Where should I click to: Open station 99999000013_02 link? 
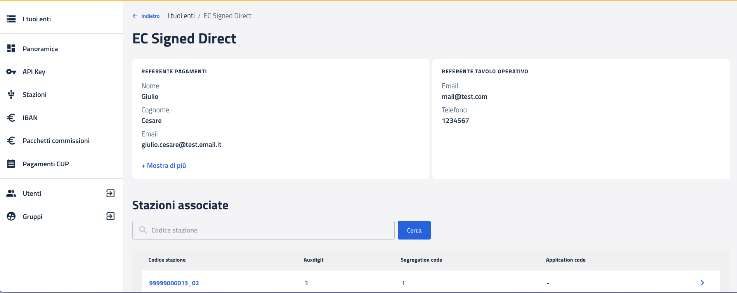point(174,283)
